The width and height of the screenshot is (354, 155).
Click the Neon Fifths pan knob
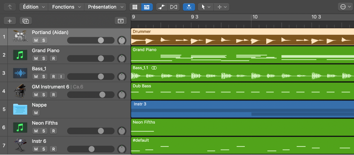click(122, 131)
